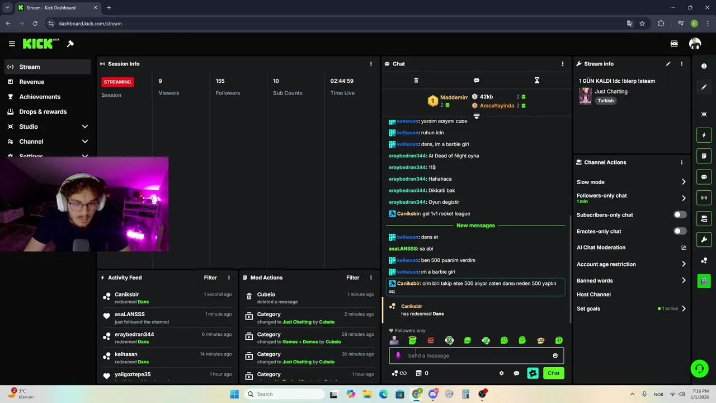716x403 pixels.
Task: Click the chat bubble icon in right sidebar
Action: coord(704,177)
